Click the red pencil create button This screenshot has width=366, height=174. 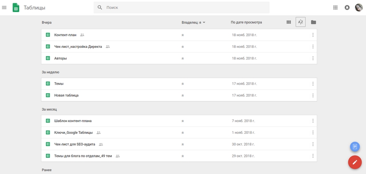pos(355,162)
